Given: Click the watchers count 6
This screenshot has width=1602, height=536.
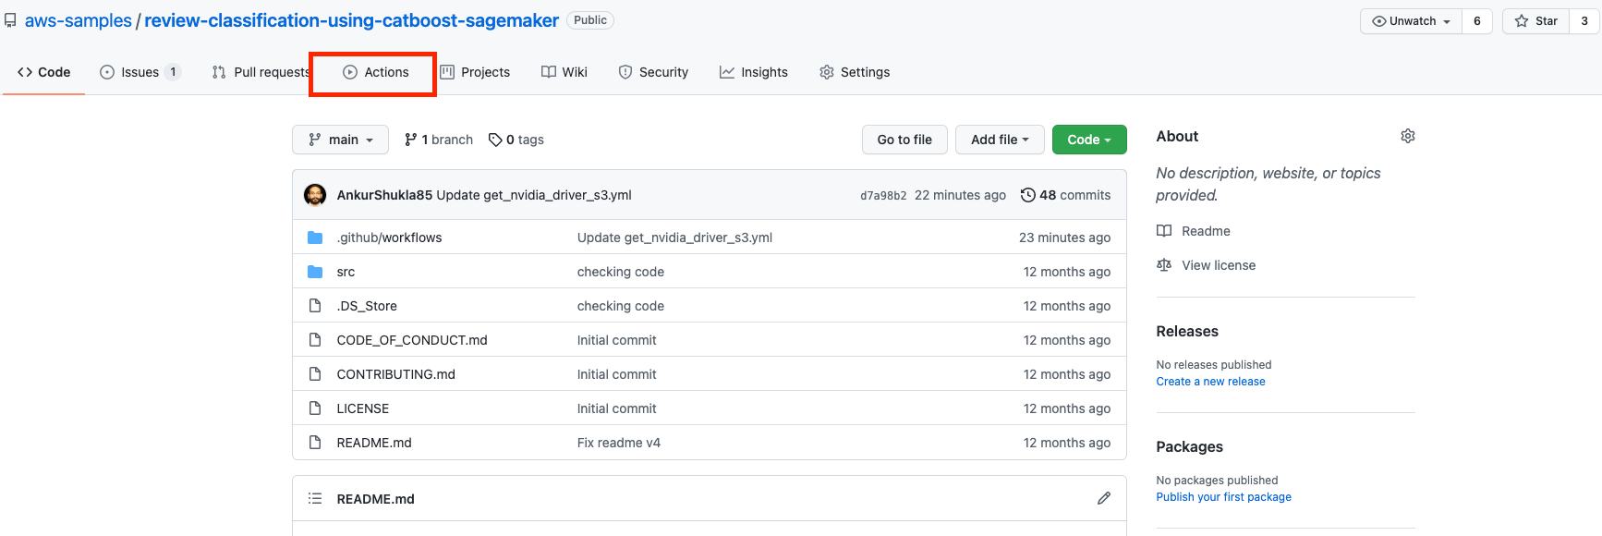Looking at the screenshot, I should point(1477,21).
